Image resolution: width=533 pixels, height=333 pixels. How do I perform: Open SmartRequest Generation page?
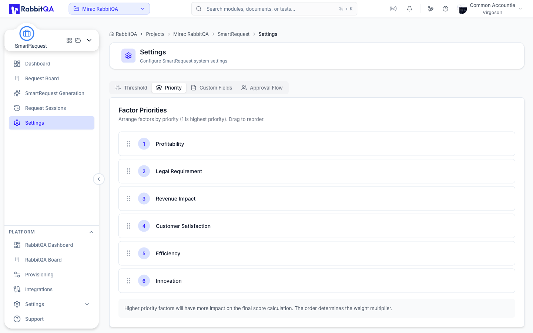tap(51, 93)
